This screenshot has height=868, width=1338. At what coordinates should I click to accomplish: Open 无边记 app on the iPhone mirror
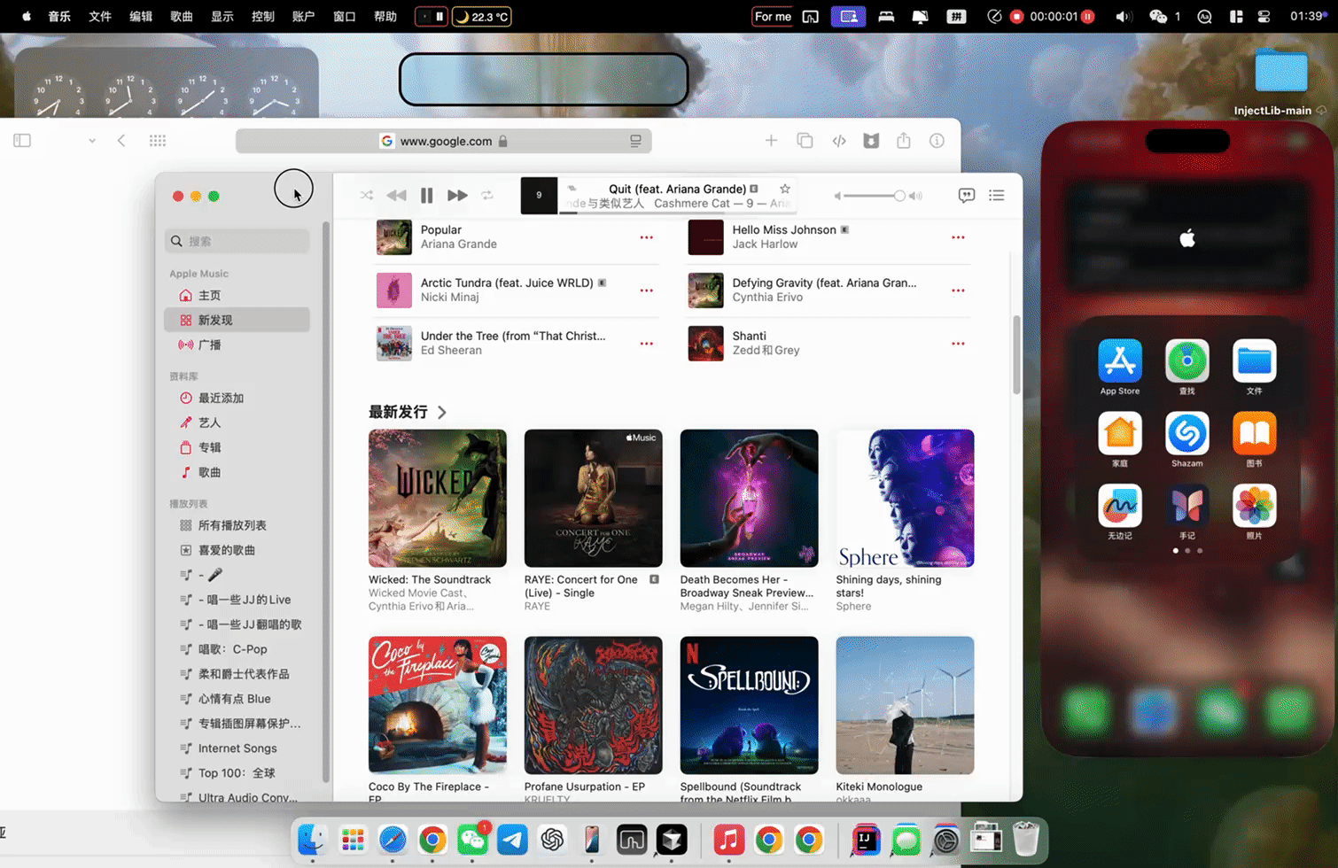[1120, 506]
